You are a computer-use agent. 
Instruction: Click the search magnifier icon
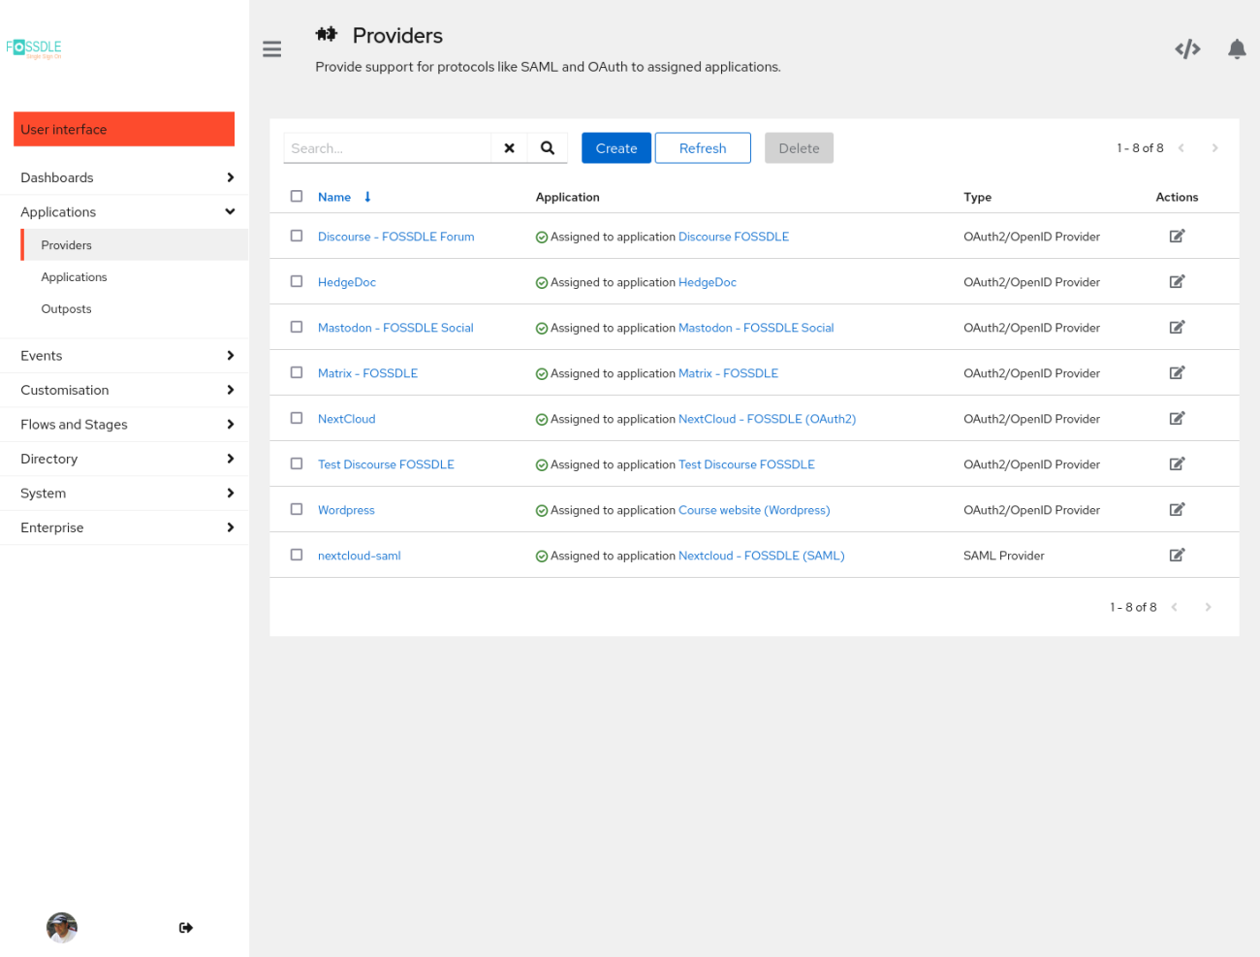(547, 147)
